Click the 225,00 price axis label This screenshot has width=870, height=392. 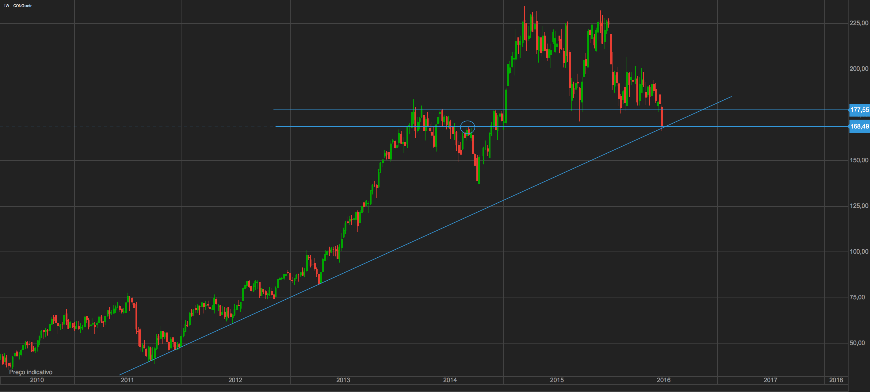[x=859, y=23]
